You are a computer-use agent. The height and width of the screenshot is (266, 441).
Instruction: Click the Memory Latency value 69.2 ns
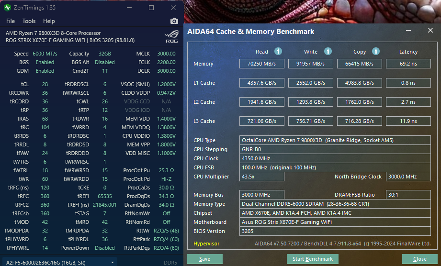click(x=408, y=64)
